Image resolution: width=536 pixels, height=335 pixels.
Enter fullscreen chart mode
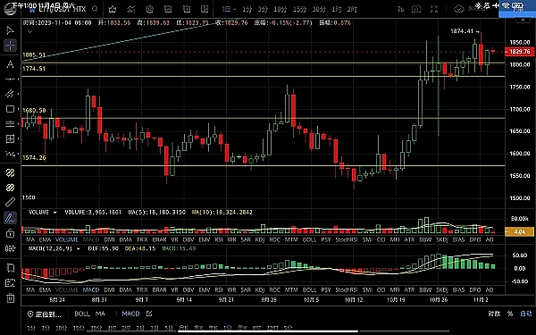(x=434, y=9)
